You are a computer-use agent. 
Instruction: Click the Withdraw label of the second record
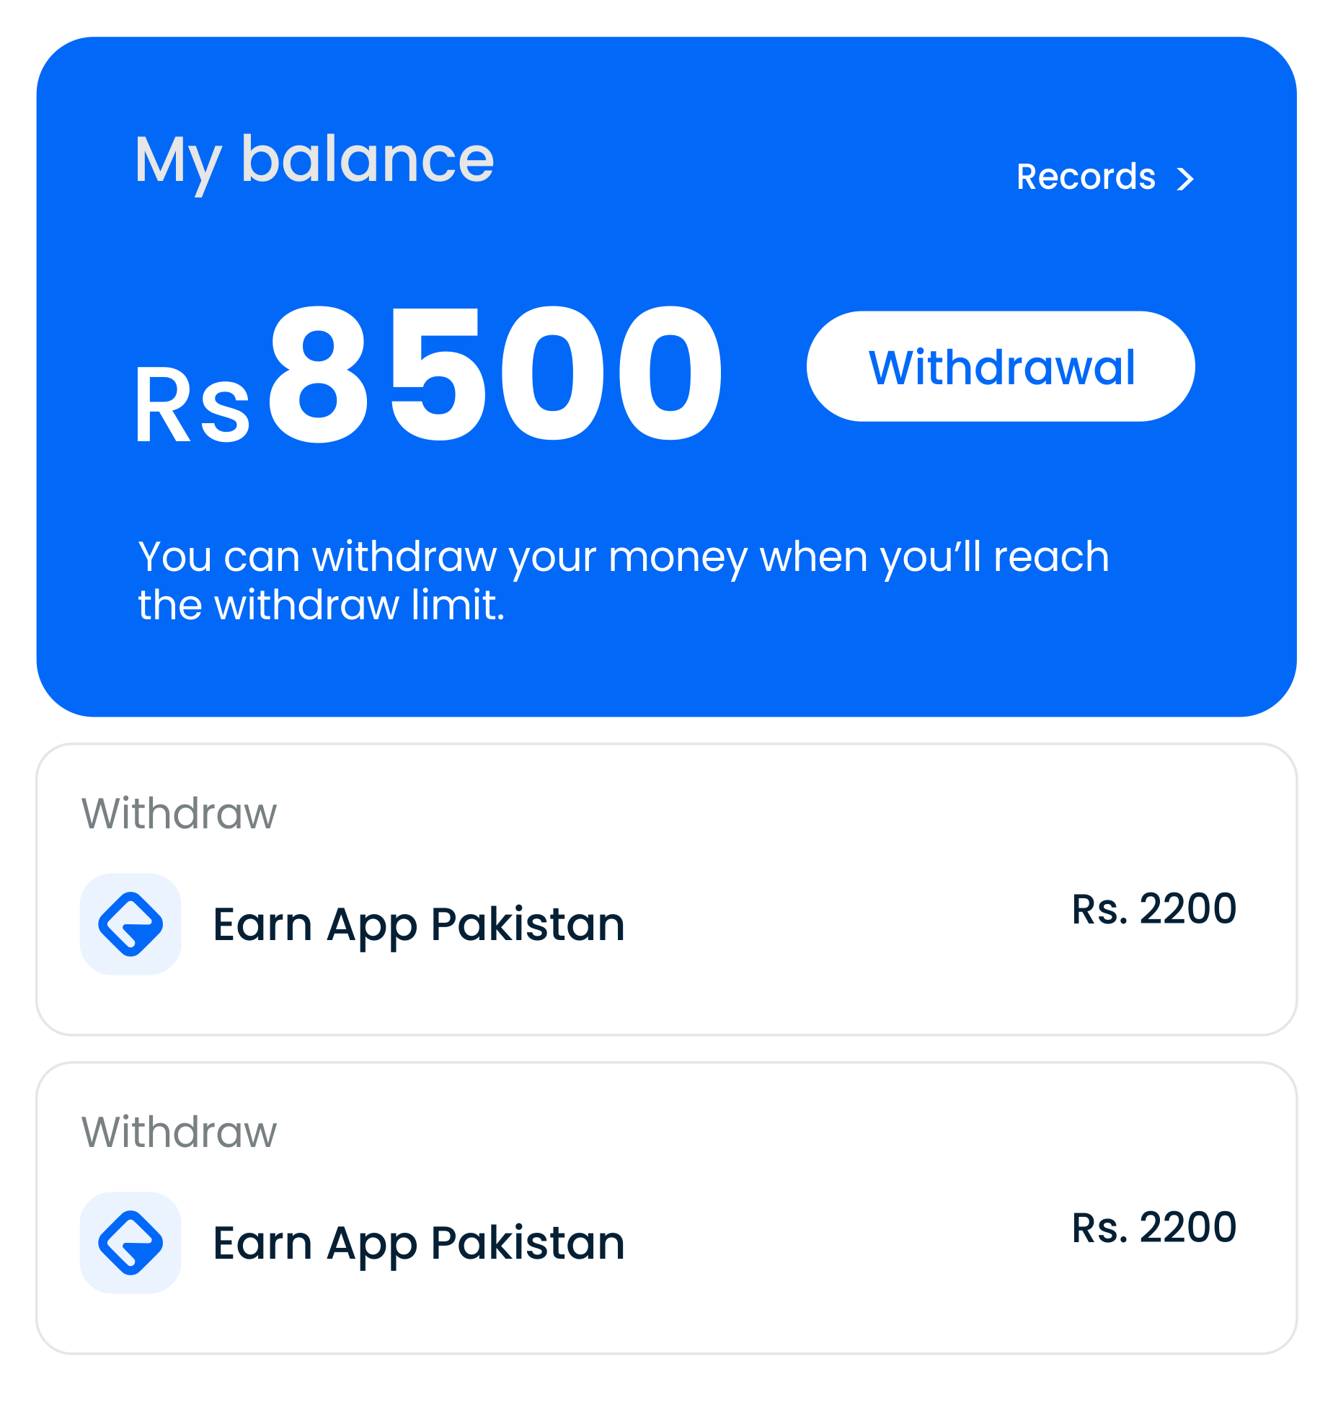[x=179, y=1133]
